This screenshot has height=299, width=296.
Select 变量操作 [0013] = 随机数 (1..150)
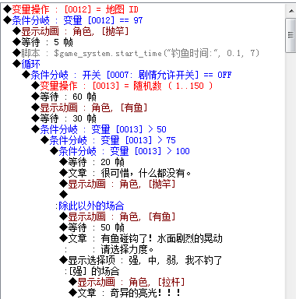tap(122, 86)
